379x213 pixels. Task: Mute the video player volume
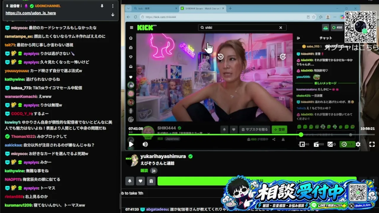[145, 144]
